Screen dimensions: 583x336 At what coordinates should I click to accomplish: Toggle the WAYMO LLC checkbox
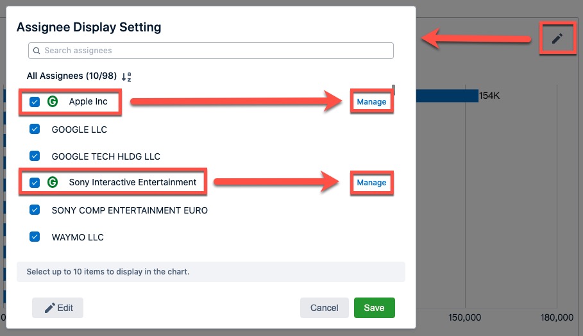pos(35,237)
